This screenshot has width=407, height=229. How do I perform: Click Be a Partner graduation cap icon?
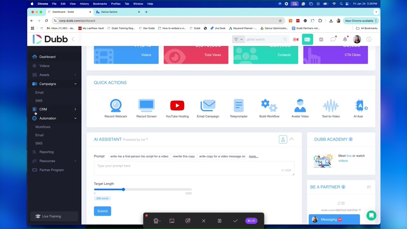coord(369,187)
